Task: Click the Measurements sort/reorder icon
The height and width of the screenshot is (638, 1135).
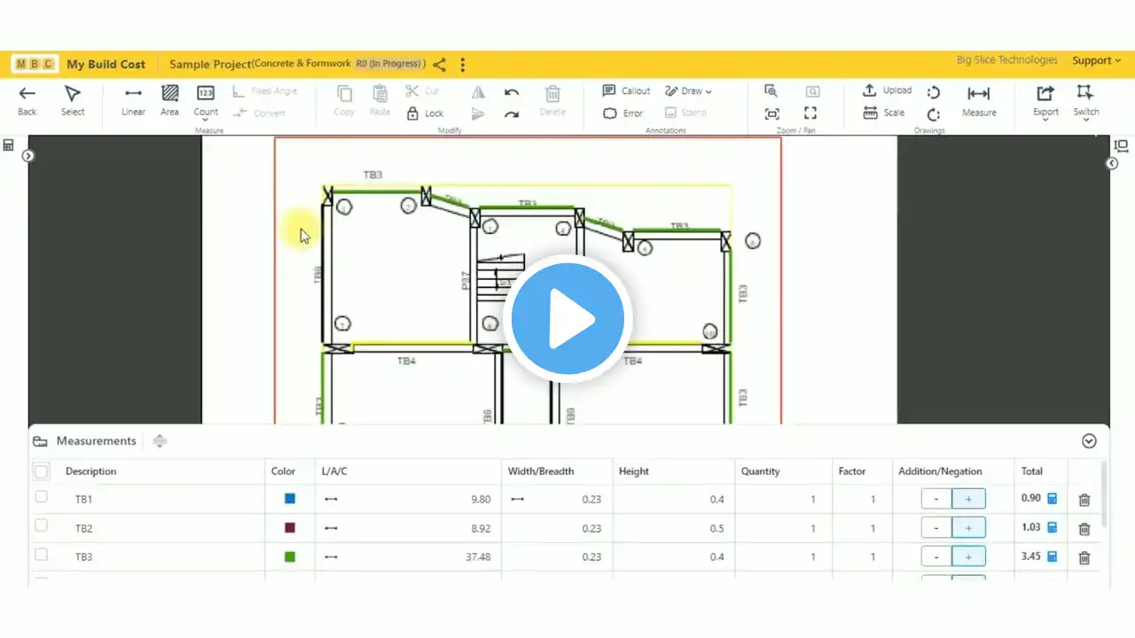Action: pyautogui.click(x=160, y=441)
